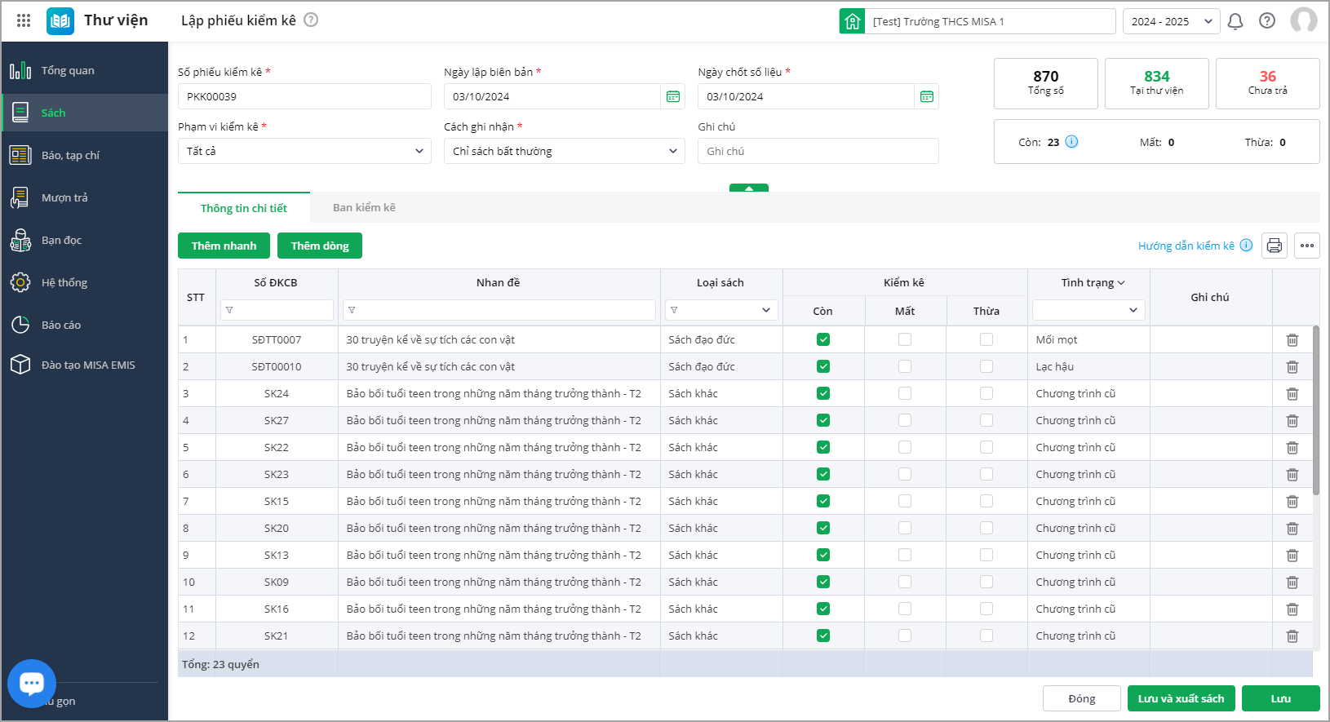Screen dimensions: 1330x722
Task: Click the notification bell icon
Action: 1235,21
